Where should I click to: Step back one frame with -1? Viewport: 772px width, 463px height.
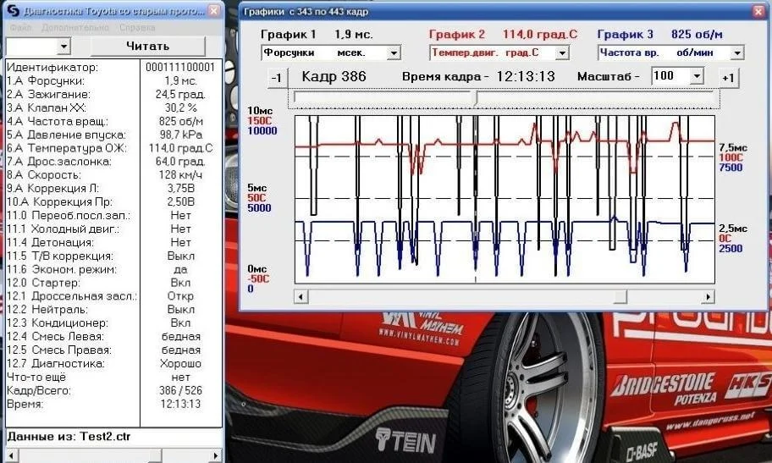pyautogui.click(x=276, y=78)
